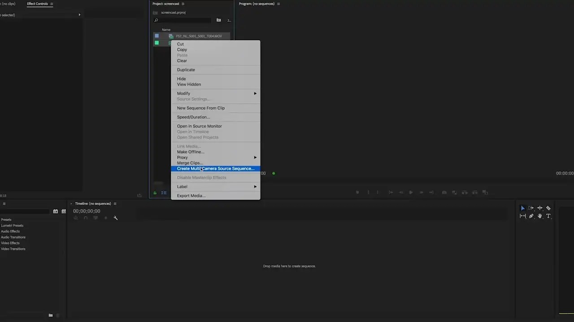This screenshot has height=322, width=574.
Task: Select the Track Select Forward tool
Action: 531,208
